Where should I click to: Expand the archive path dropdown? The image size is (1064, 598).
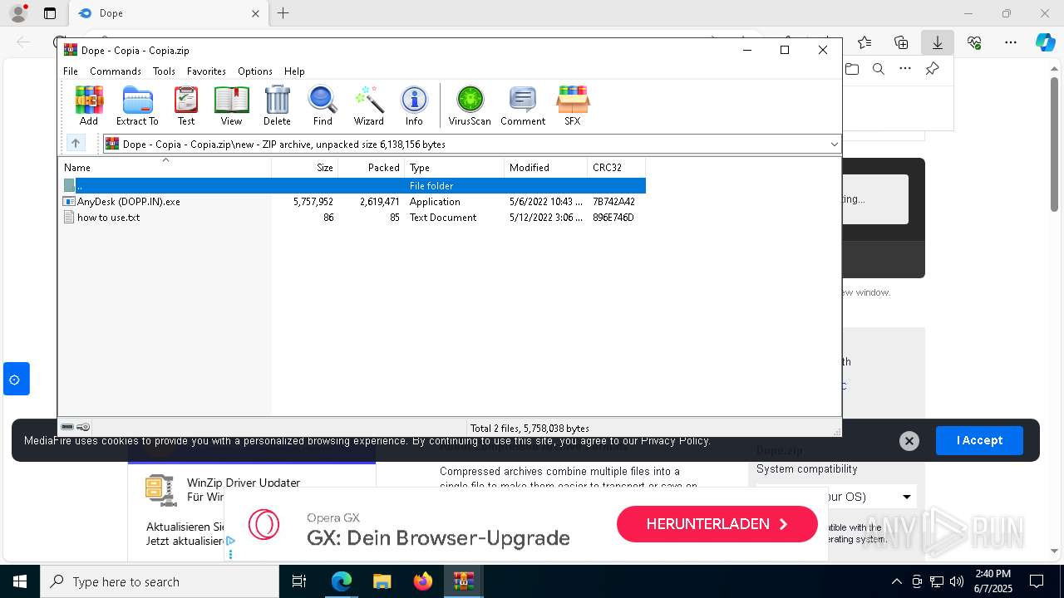[x=834, y=144]
